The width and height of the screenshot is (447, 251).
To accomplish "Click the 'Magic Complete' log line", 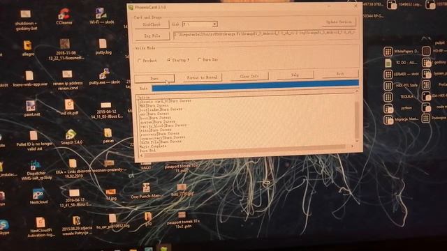I will click(153, 146).
